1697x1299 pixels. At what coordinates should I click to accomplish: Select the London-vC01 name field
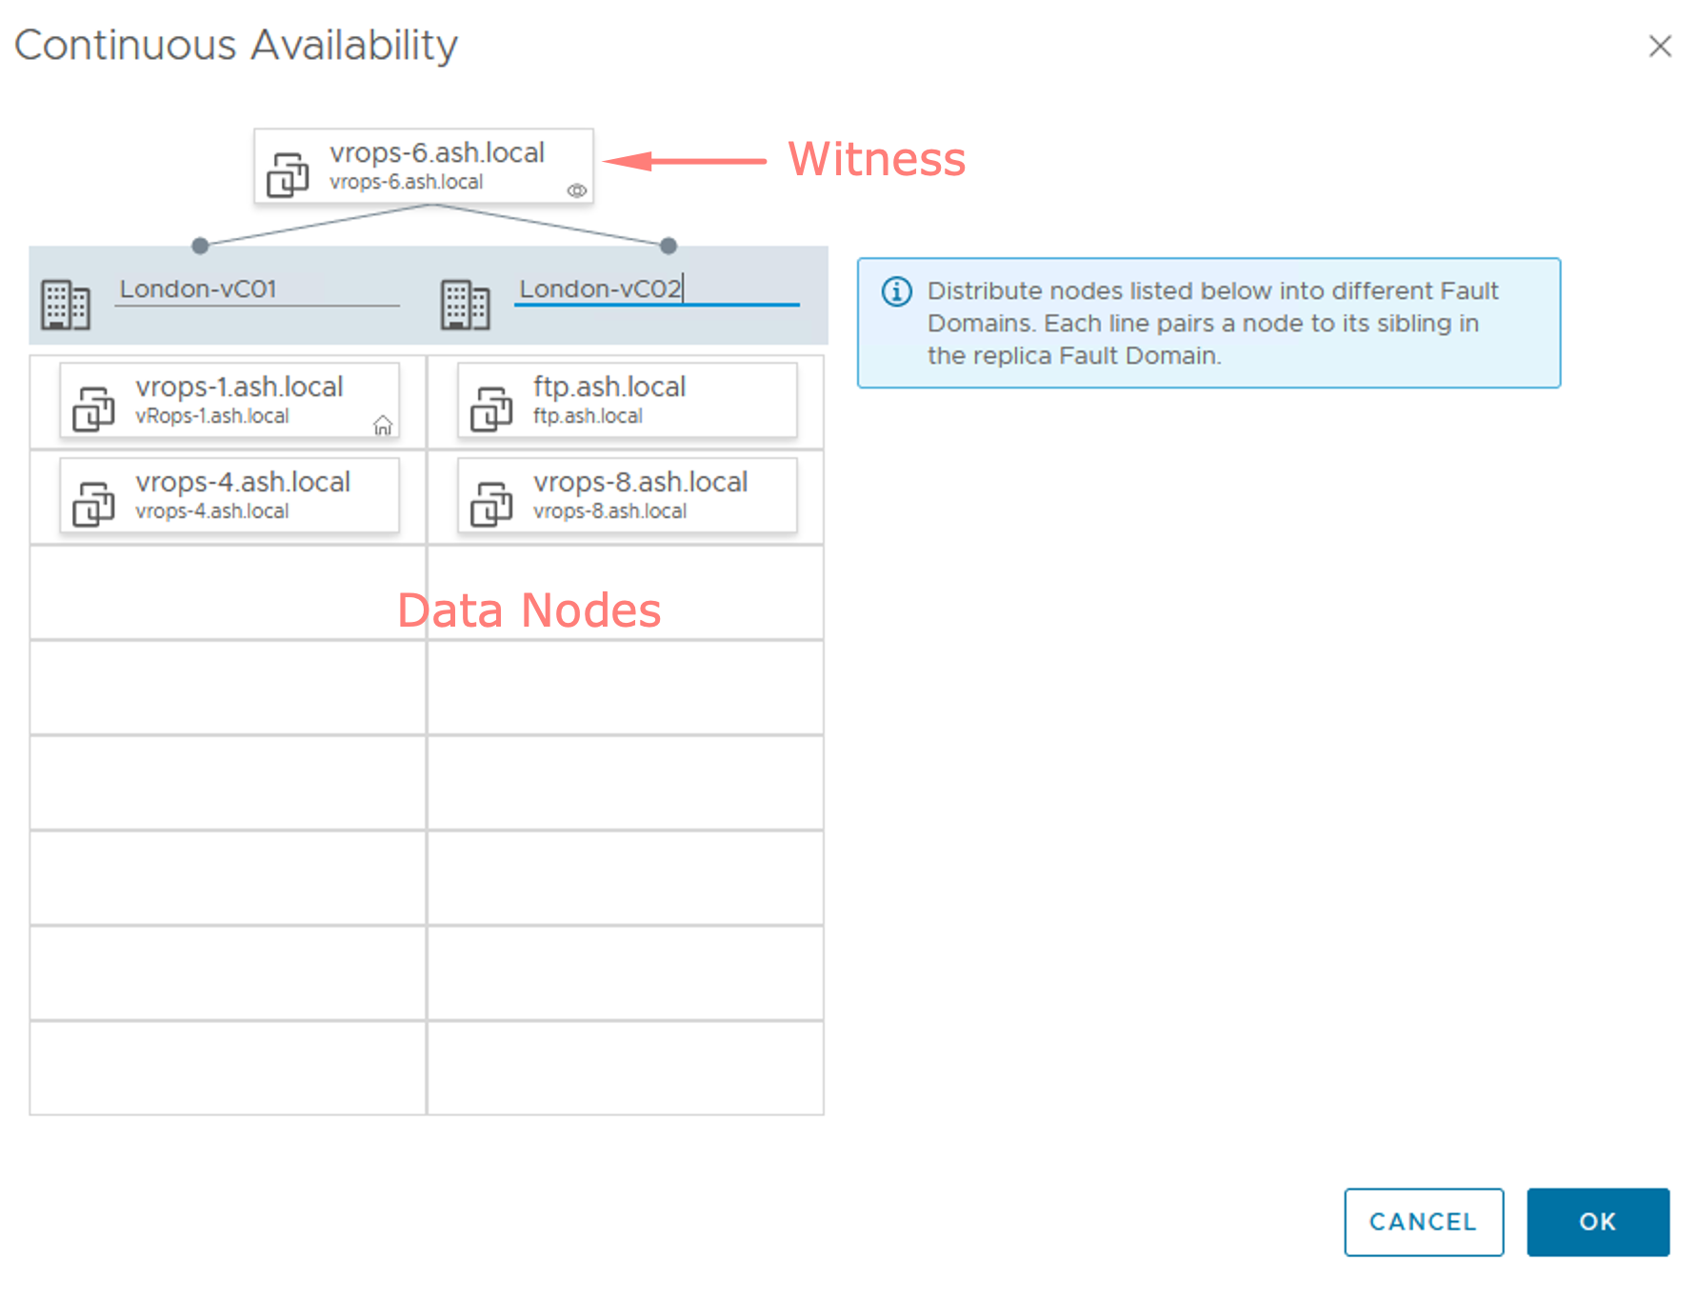[x=257, y=289]
